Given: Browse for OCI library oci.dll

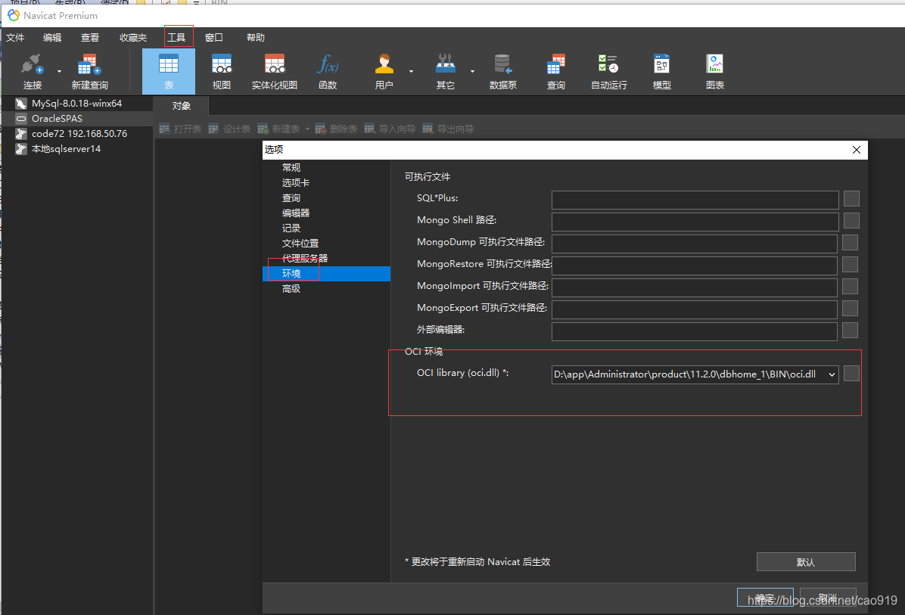Looking at the screenshot, I should coord(851,373).
